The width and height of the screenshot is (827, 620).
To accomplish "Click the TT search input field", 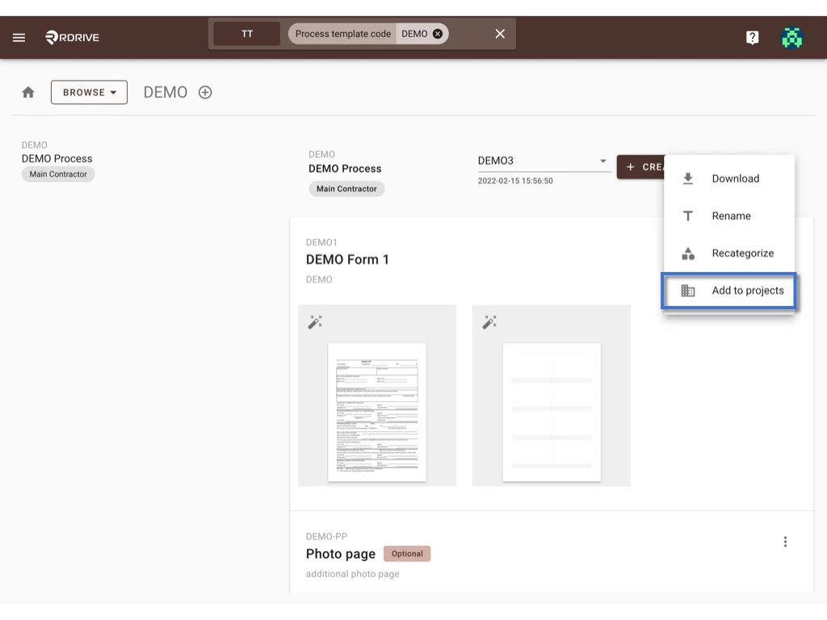I will click(x=246, y=33).
